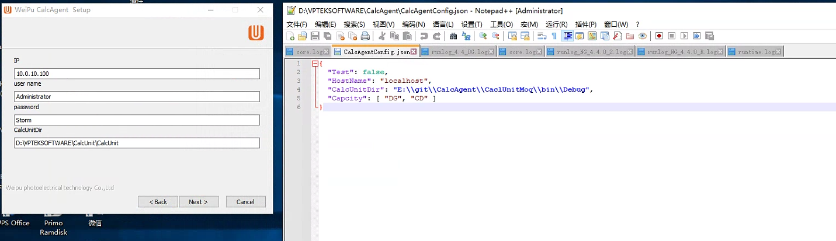Screen dimensions: 836x241
Task: Click the Copy toolbar icon
Action: [x=394, y=36]
